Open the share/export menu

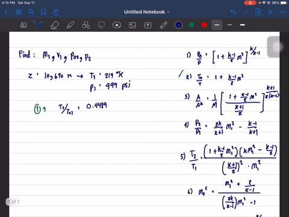pyautogui.click(x=56, y=12)
